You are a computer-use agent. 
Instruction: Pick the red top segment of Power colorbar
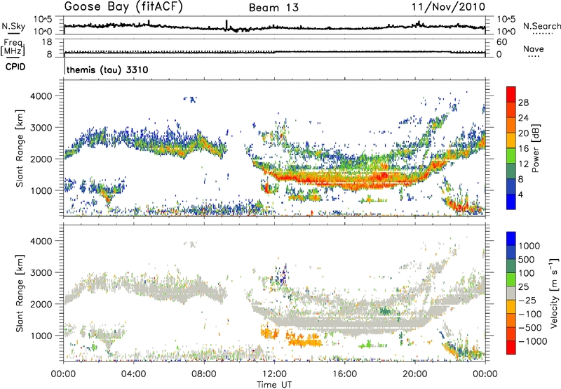(511, 90)
